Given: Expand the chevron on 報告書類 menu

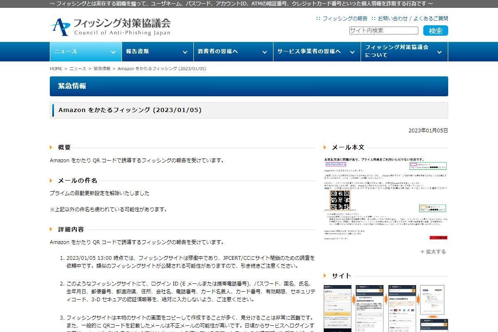Looking at the screenshot, I should click(185, 52).
